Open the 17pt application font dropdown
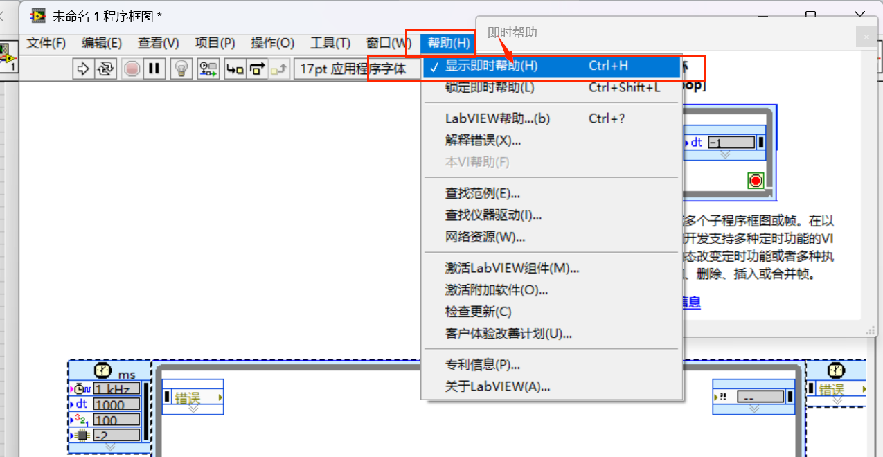This screenshot has height=457, width=883. pos(357,69)
